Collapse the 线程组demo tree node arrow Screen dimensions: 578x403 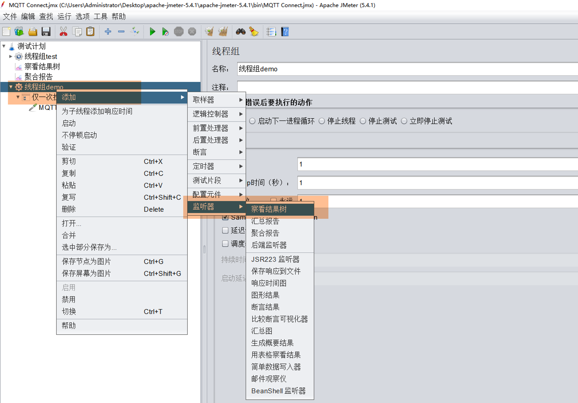coord(11,87)
